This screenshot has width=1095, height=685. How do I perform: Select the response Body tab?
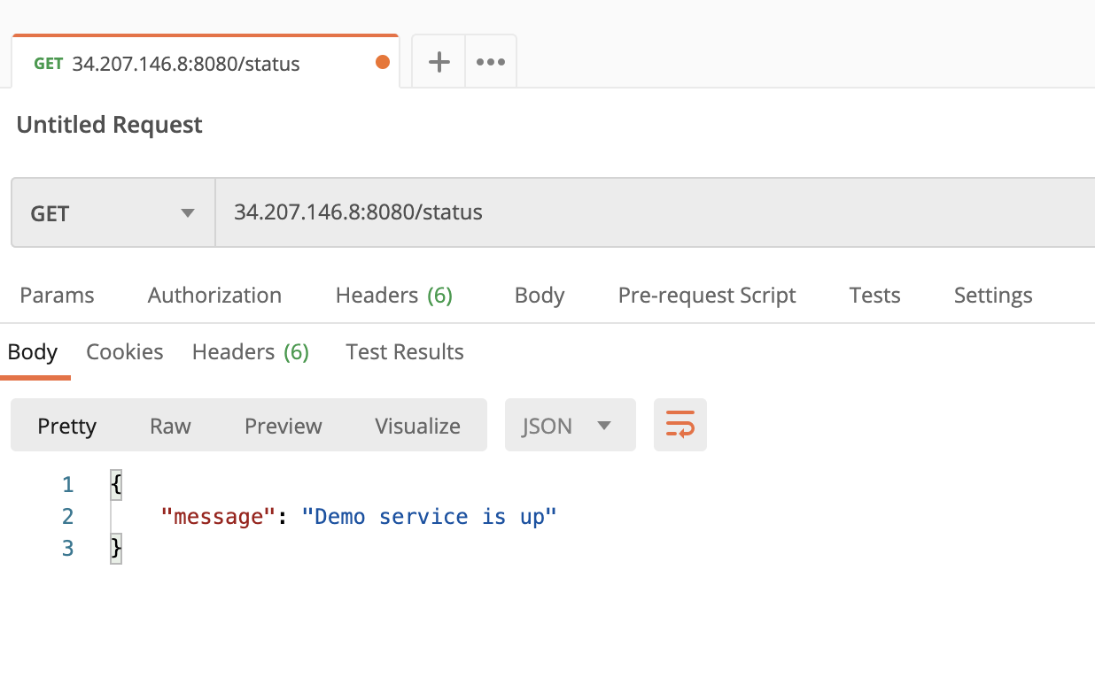click(33, 351)
